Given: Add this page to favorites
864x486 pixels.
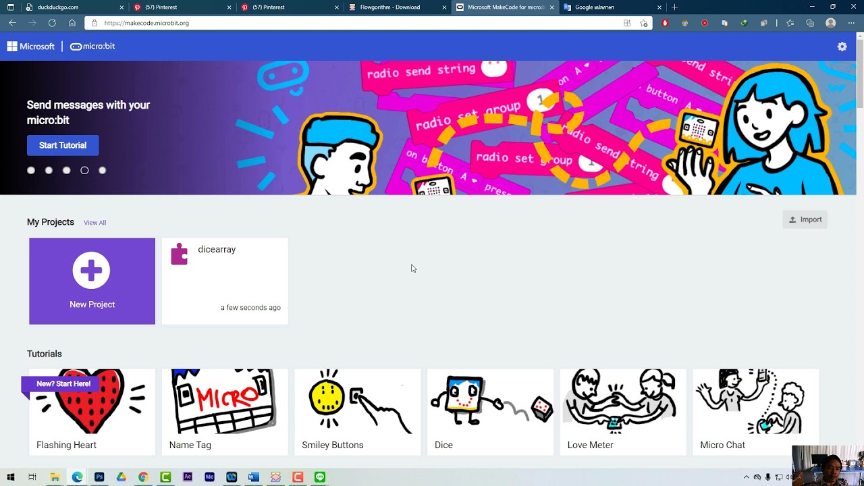Looking at the screenshot, I should coord(644,23).
